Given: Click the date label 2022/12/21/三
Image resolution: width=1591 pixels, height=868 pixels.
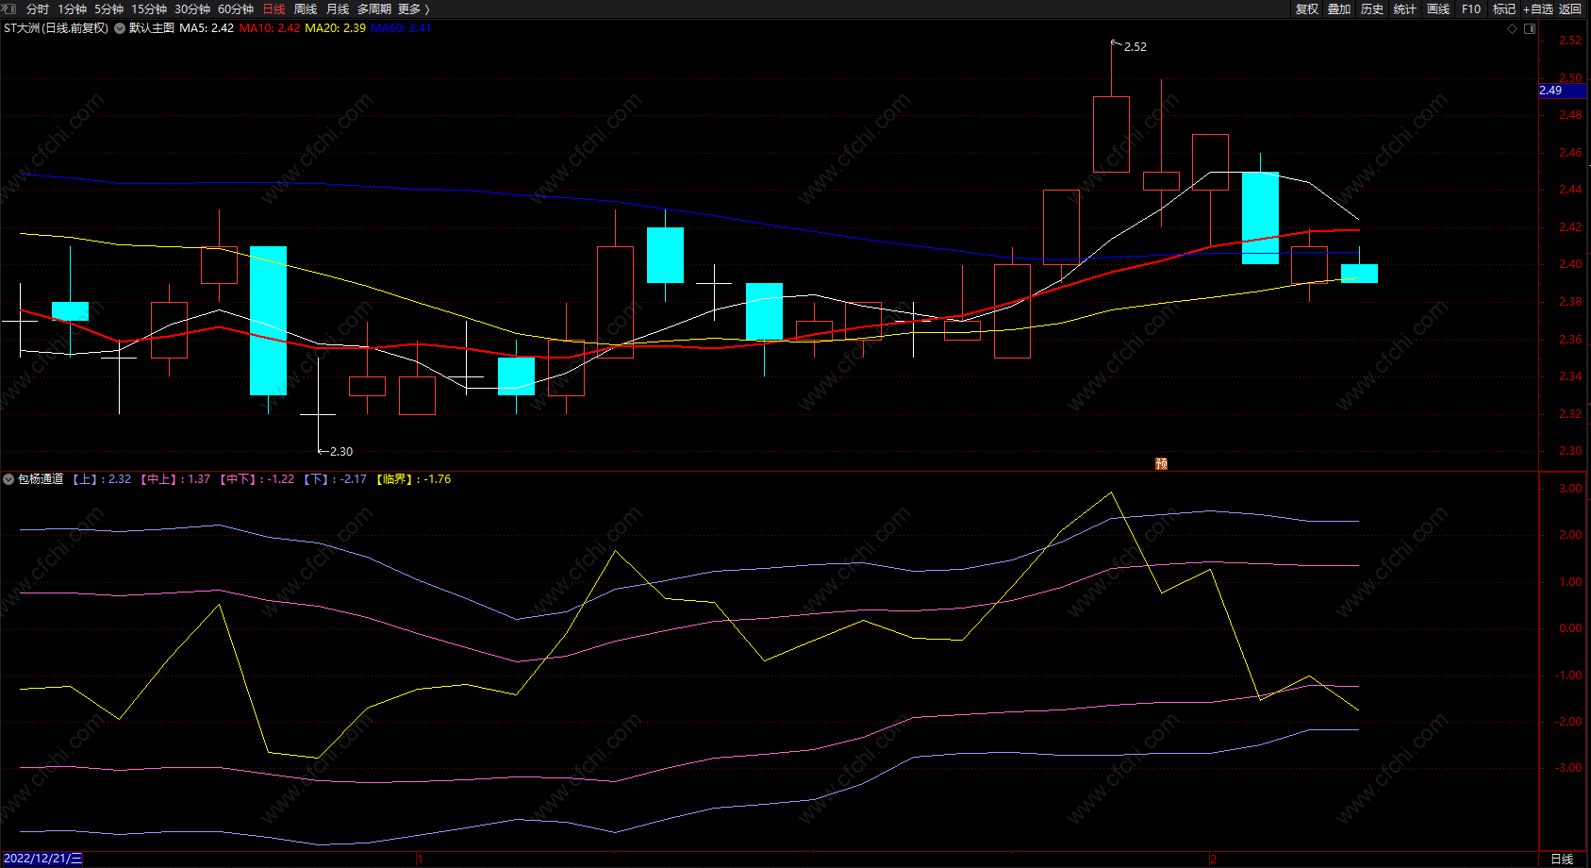Looking at the screenshot, I should (x=42, y=859).
